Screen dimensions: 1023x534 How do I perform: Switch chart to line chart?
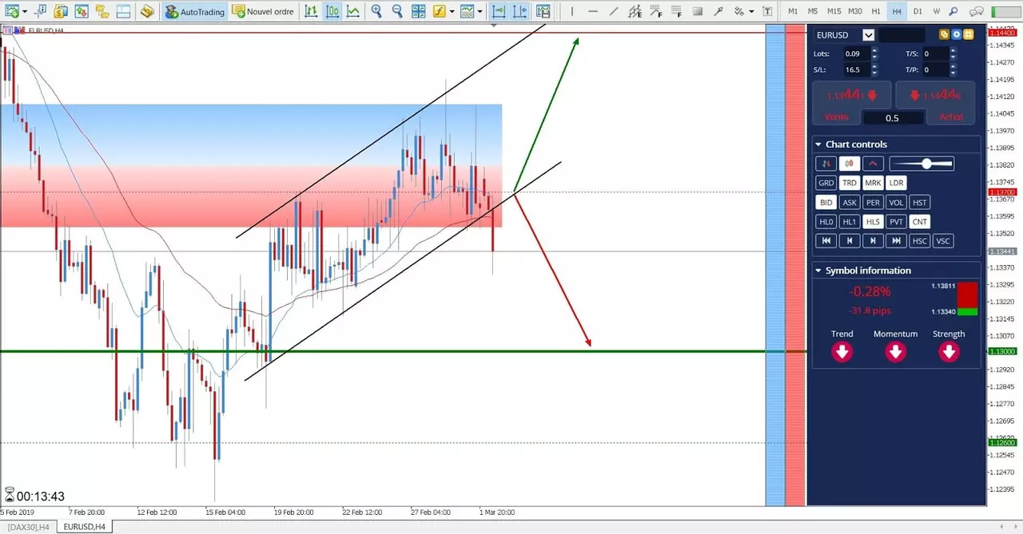click(x=352, y=11)
